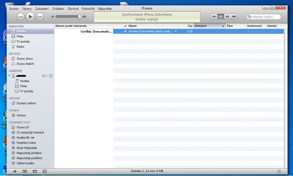The height and width of the screenshot is (176, 293).
Task: Click the Hledat hudbu search field
Action: point(264,16)
